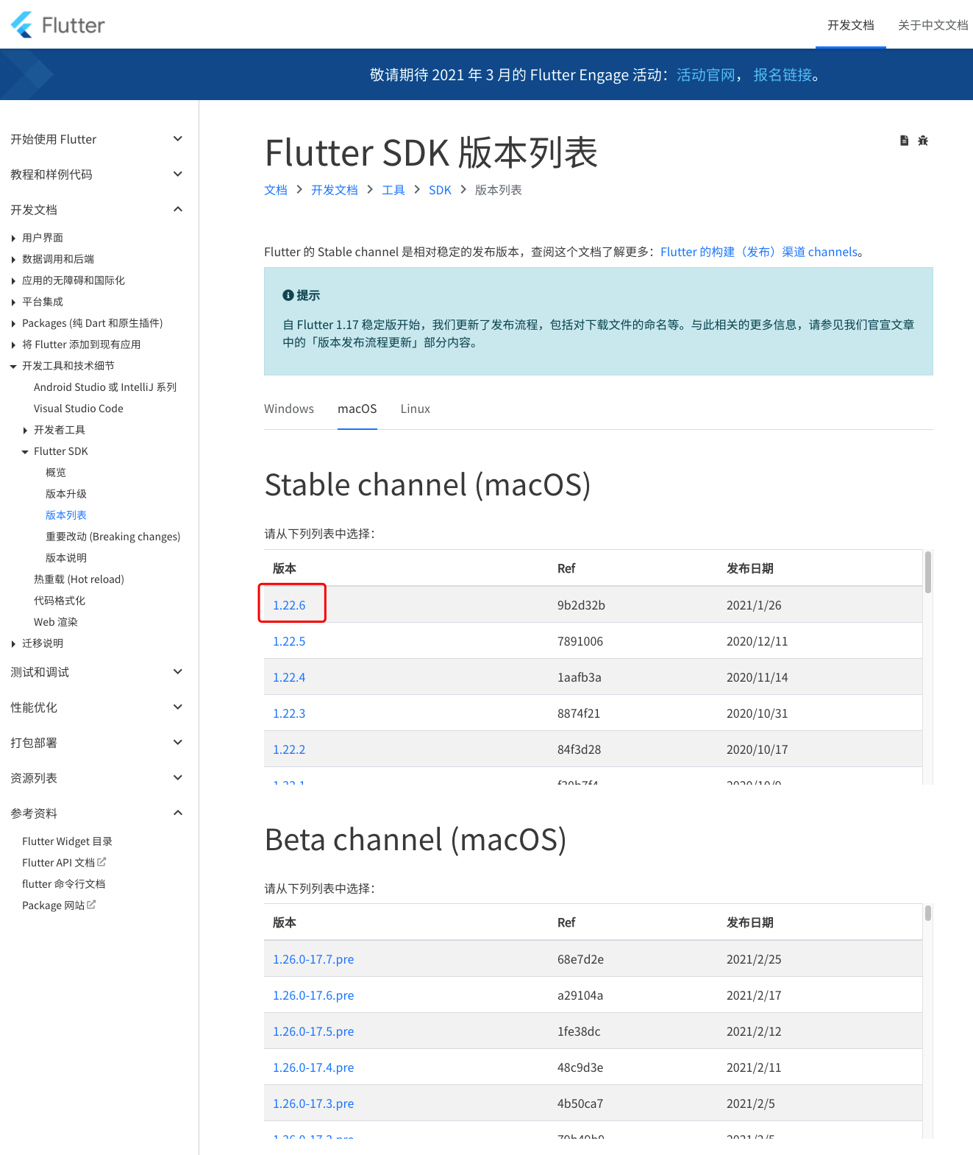Open the 活动官网 banner link
The height and width of the screenshot is (1155, 973).
(x=706, y=75)
